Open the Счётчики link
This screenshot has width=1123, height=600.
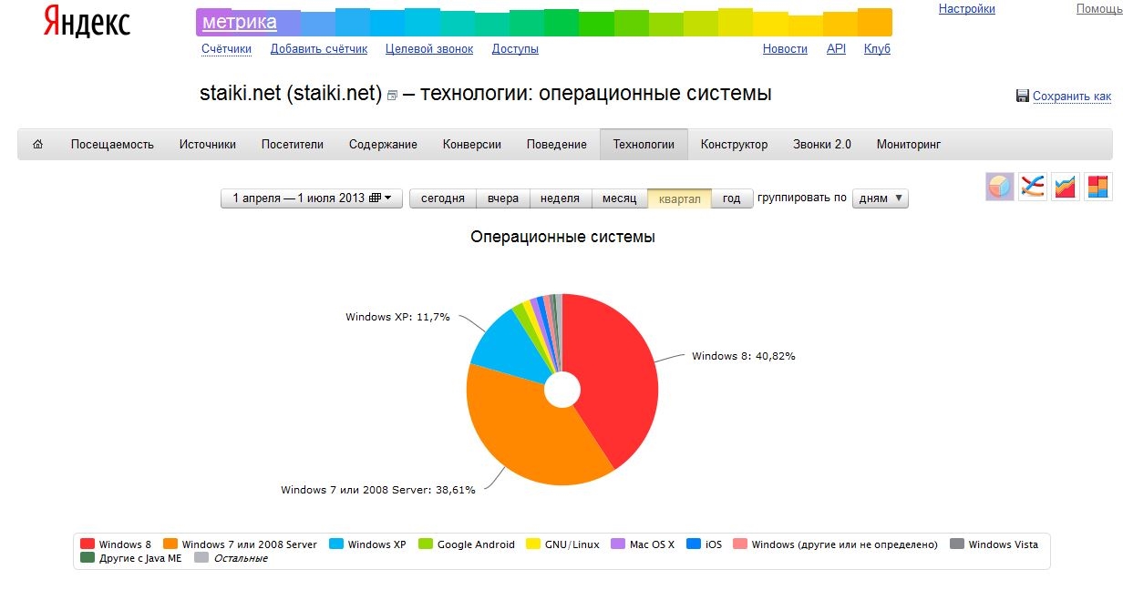[226, 49]
